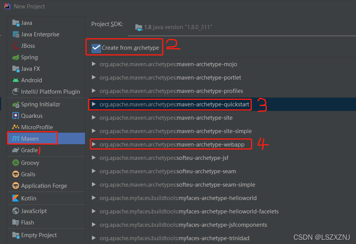The height and width of the screenshot is (244, 356).
Task: Select maven-archetype-site-simple archetype text
Action: click(176, 131)
